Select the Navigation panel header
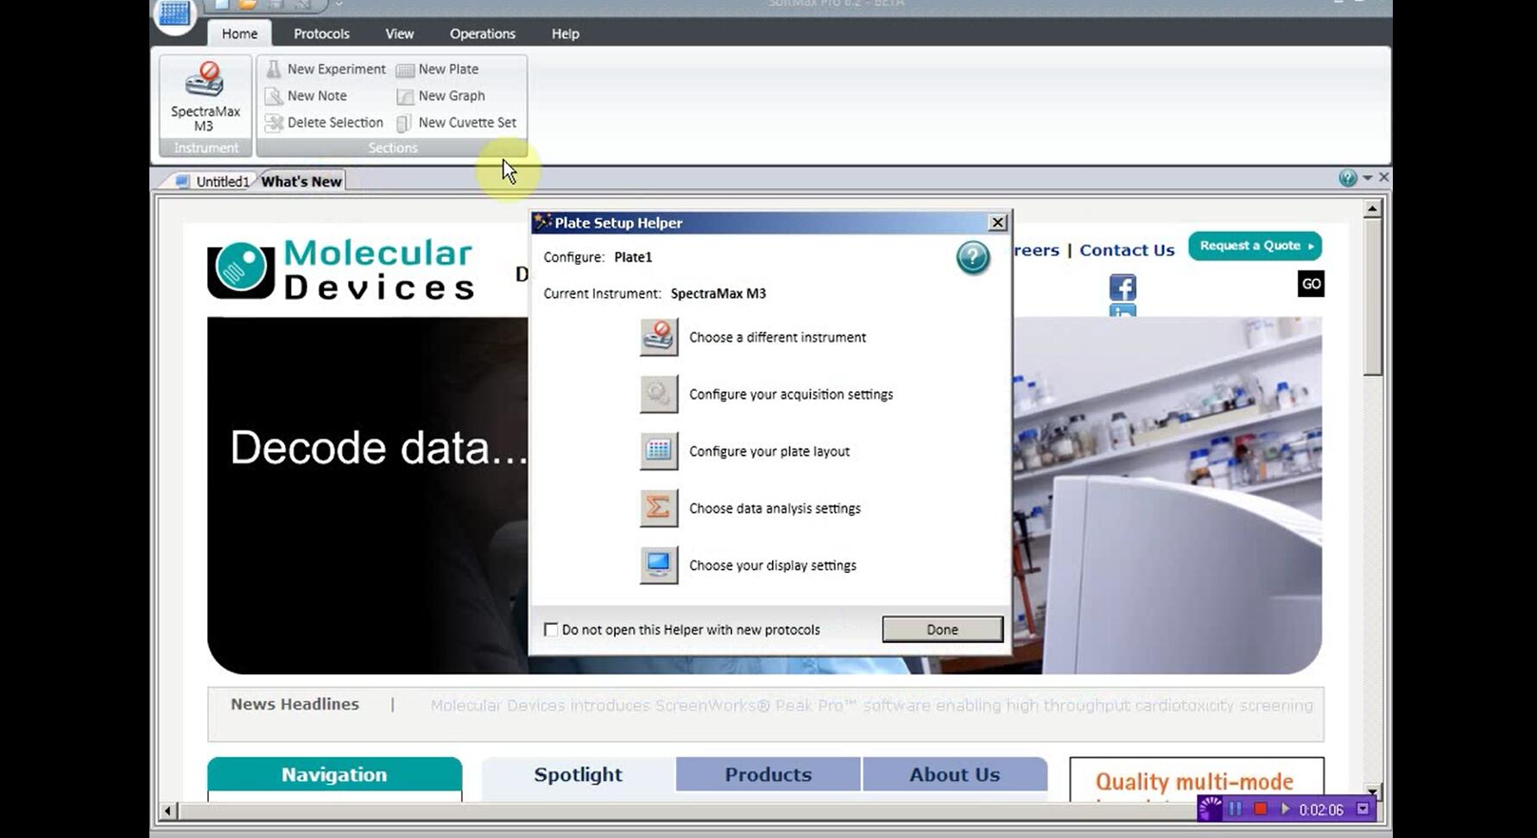Screen dimensions: 1537x838 334,774
